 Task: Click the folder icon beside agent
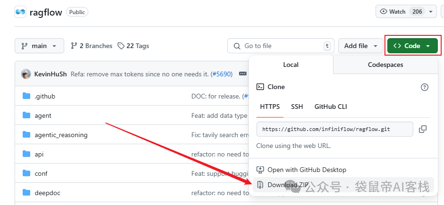(x=26, y=115)
